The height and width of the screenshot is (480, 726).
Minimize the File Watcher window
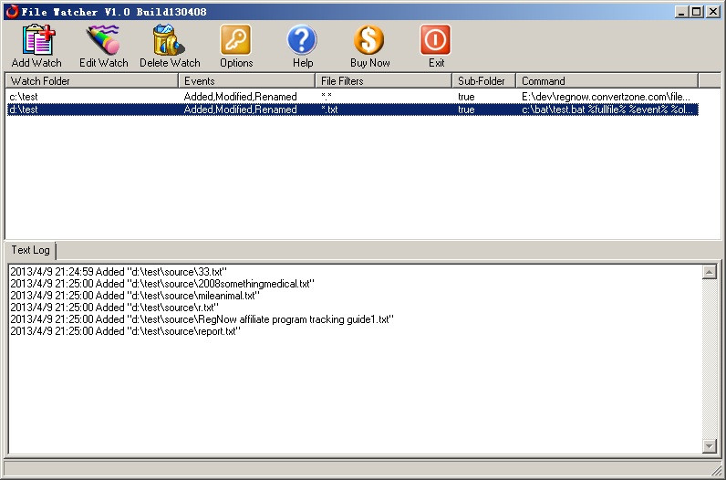tap(680, 12)
